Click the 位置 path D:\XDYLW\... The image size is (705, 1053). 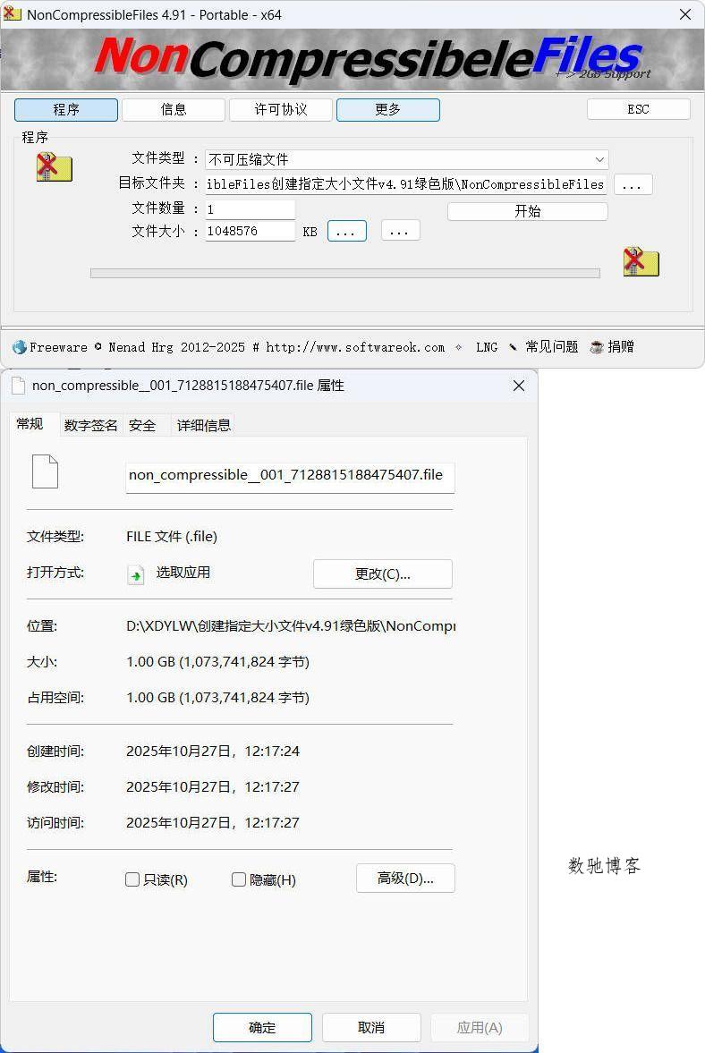coord(291,626)
